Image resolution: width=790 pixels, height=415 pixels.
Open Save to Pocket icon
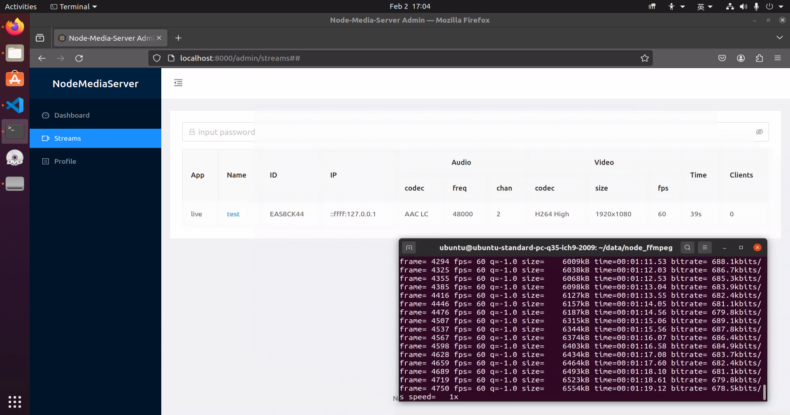click(x=722, y=58)
